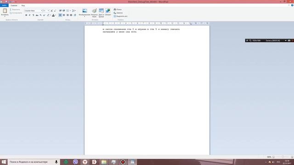Insert a picture with Изображение icon
The width and height of the screenshot is (294, 165).
[85, 11]
